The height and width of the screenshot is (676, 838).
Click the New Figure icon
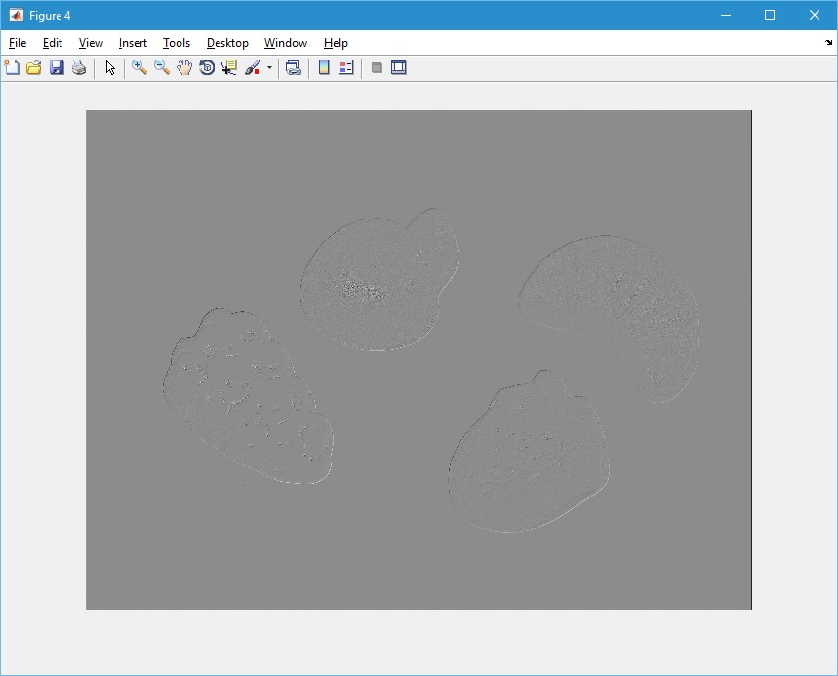coord(12,67)
